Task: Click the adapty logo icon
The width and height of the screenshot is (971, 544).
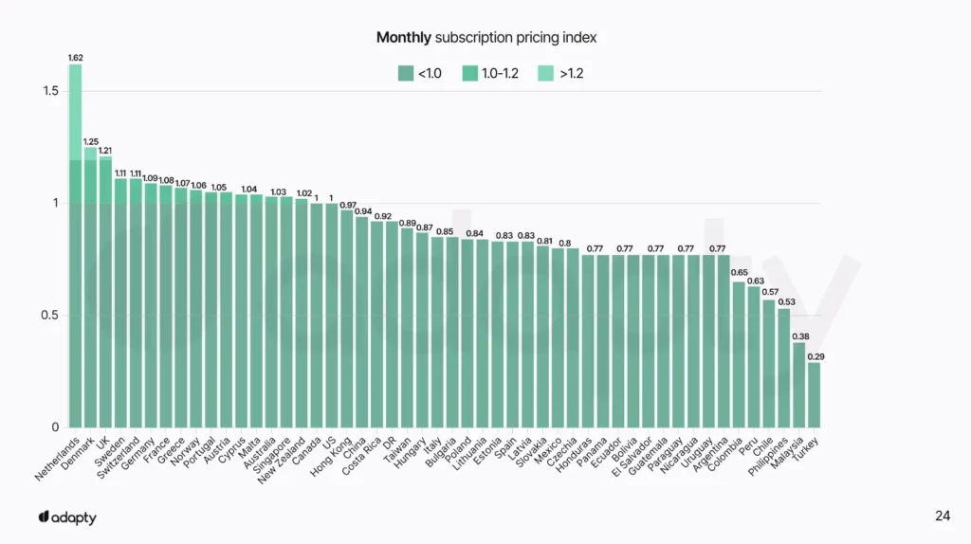Action: [x=44, y=517]
